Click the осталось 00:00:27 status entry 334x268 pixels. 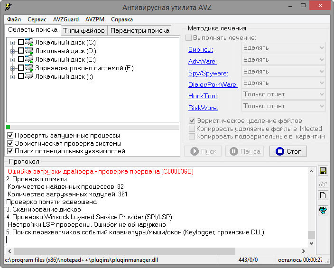(300, 260)
